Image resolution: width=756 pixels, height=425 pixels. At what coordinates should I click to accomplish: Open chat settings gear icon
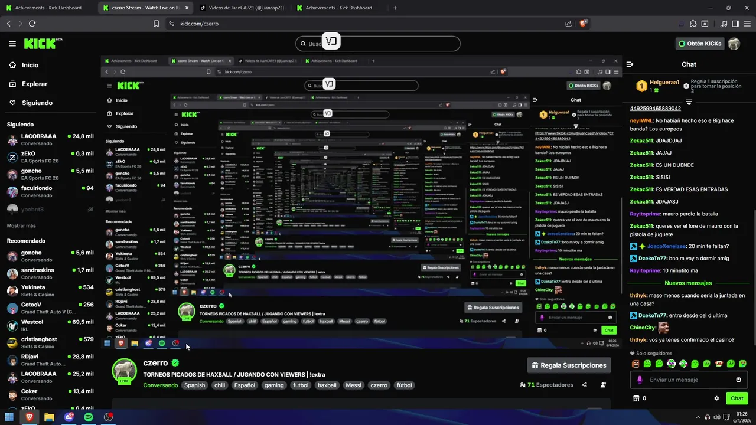coord(716,398)
